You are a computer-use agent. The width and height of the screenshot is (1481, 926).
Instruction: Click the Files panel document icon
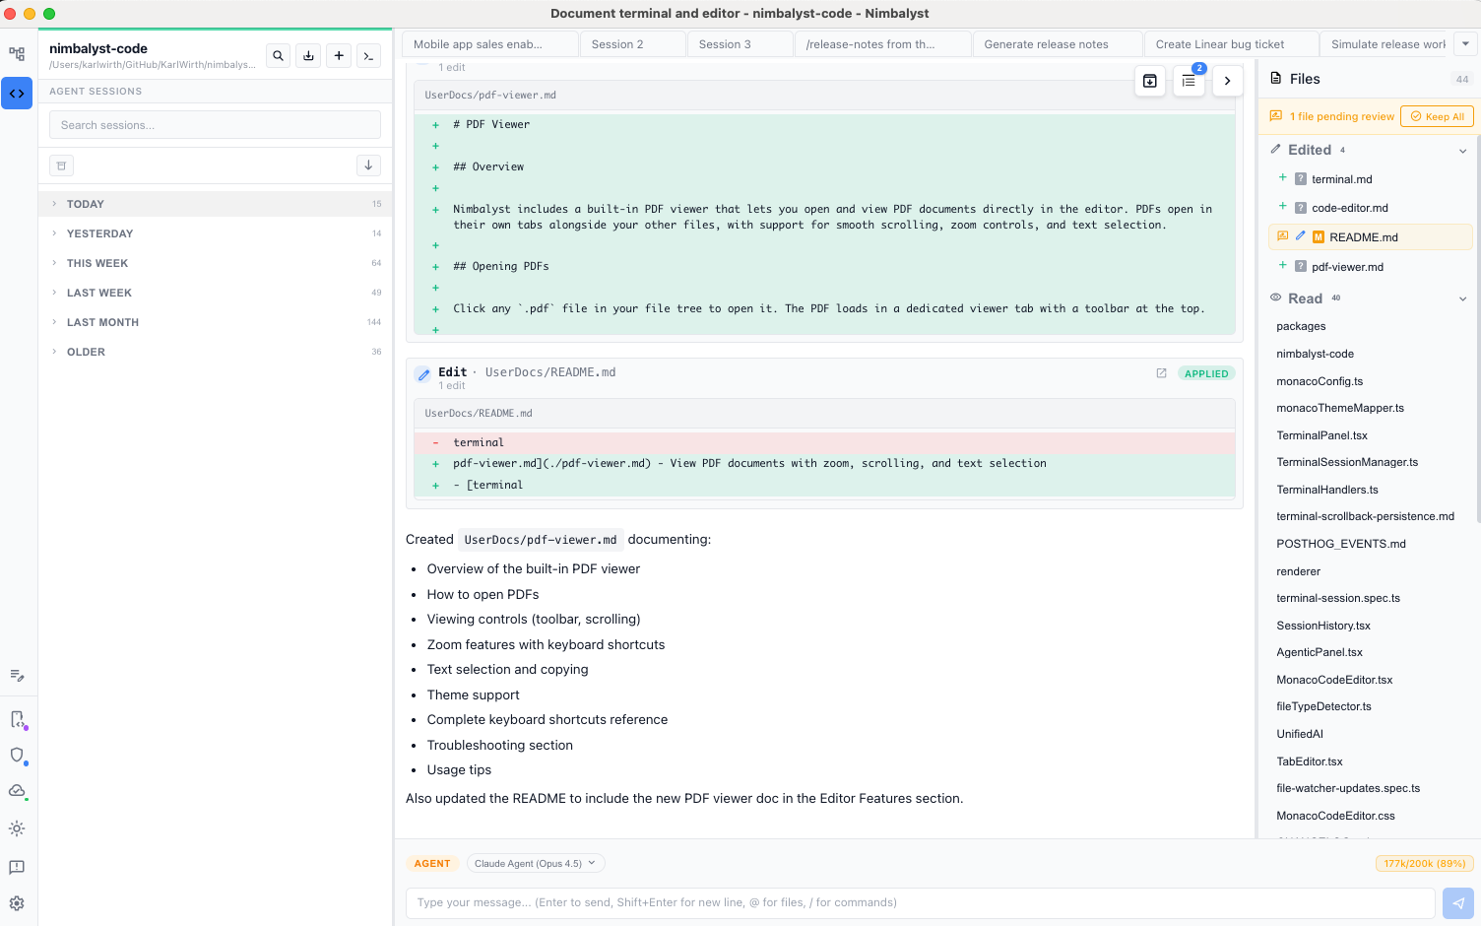(1276, 79)
